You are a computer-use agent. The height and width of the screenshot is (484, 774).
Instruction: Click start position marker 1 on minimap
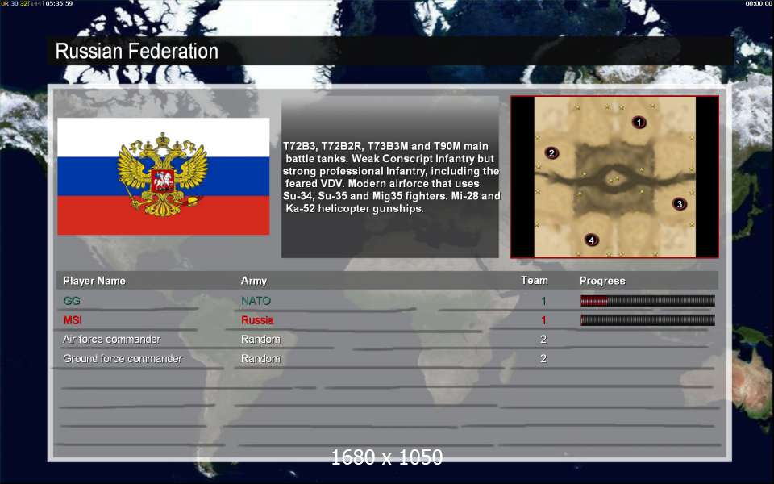pyautogui.click(x=639, y=122)
